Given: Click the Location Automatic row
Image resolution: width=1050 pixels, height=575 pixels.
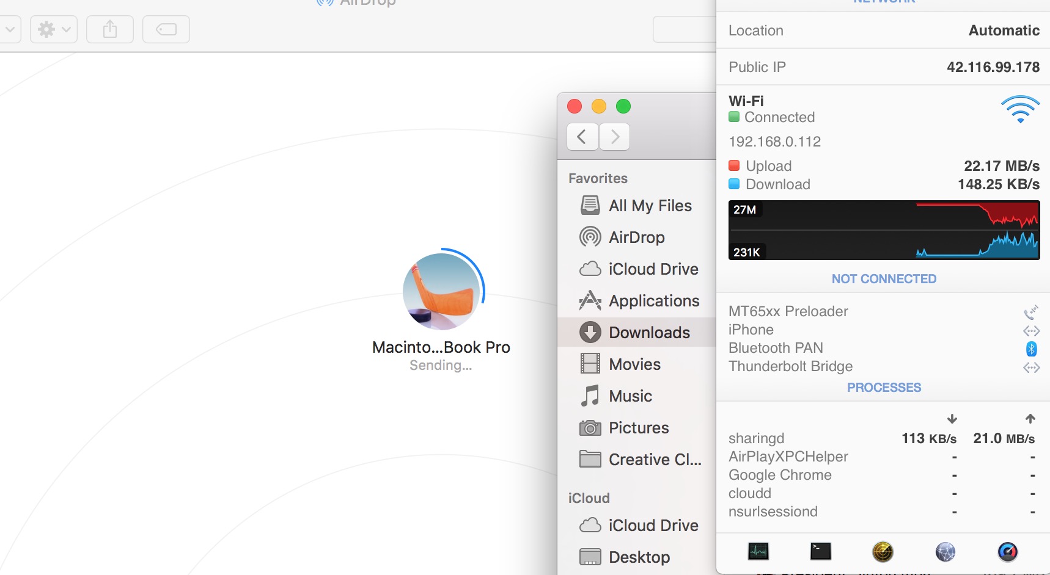Looking at the screenshot, I should 883,31.
